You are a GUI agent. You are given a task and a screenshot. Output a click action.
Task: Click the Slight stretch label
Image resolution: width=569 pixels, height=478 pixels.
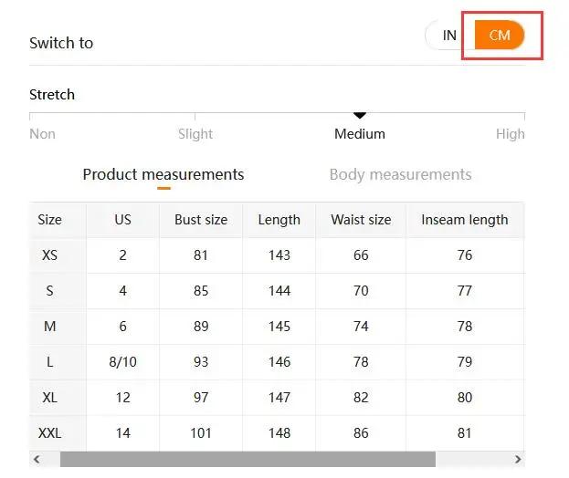click(x=195, y=134)
